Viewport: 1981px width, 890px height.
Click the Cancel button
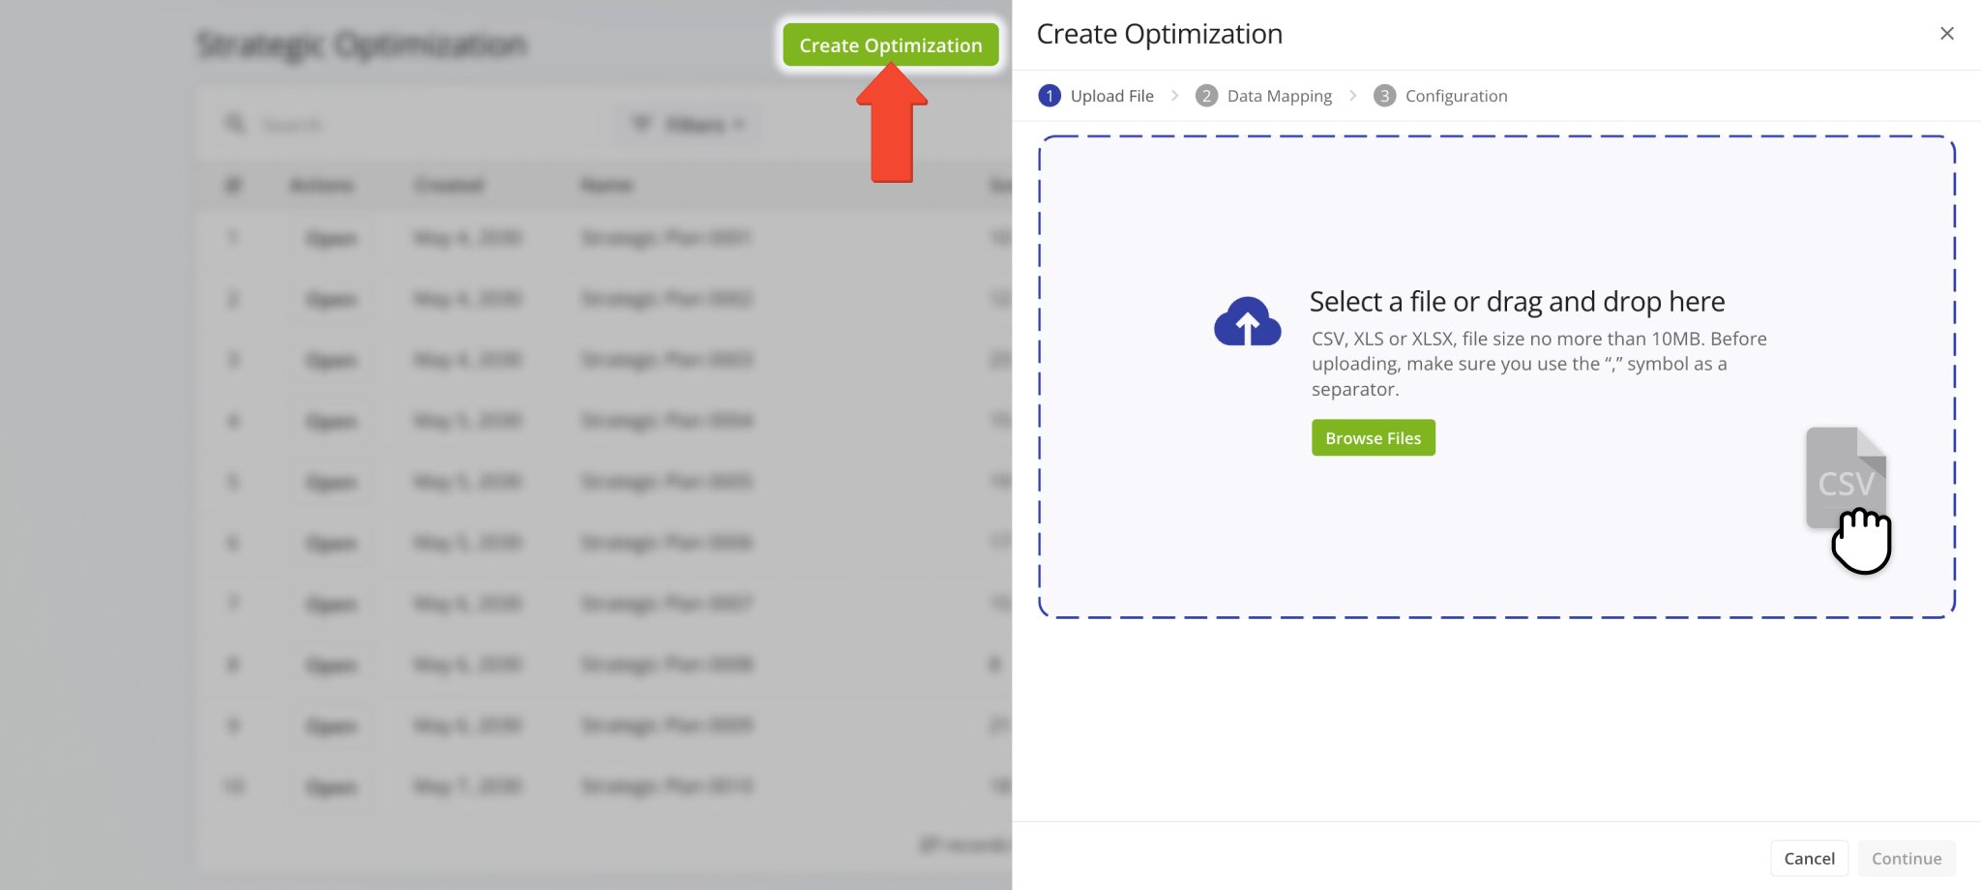click(x=1809, y=858)
